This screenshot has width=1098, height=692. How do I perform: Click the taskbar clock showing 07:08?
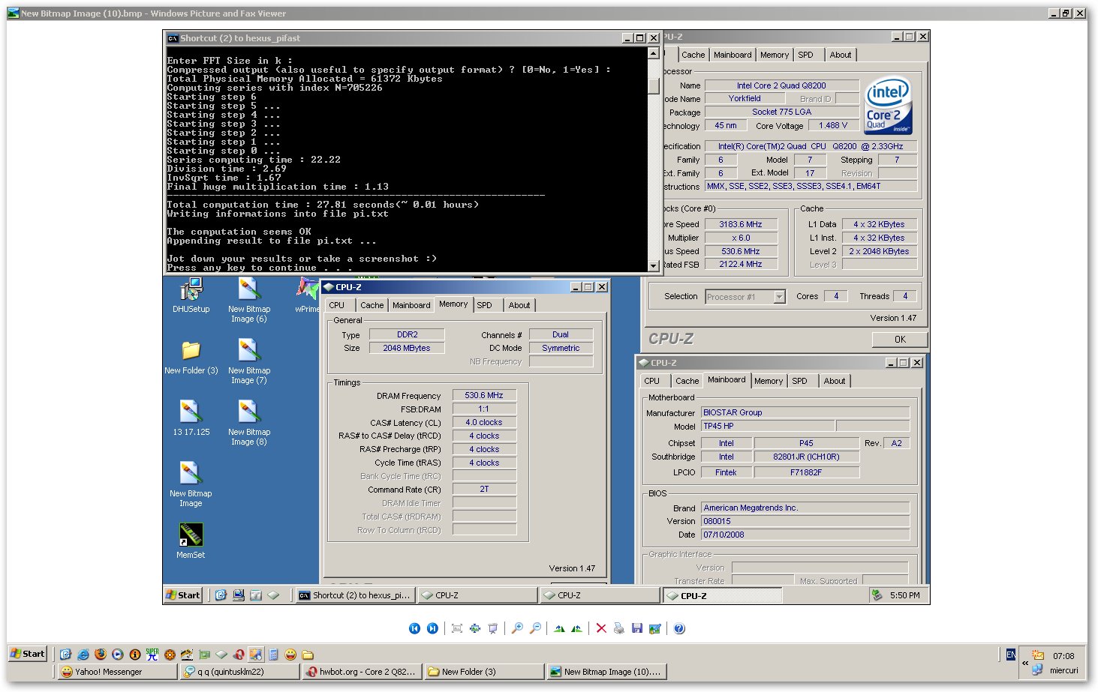[x=1063, y=656]
